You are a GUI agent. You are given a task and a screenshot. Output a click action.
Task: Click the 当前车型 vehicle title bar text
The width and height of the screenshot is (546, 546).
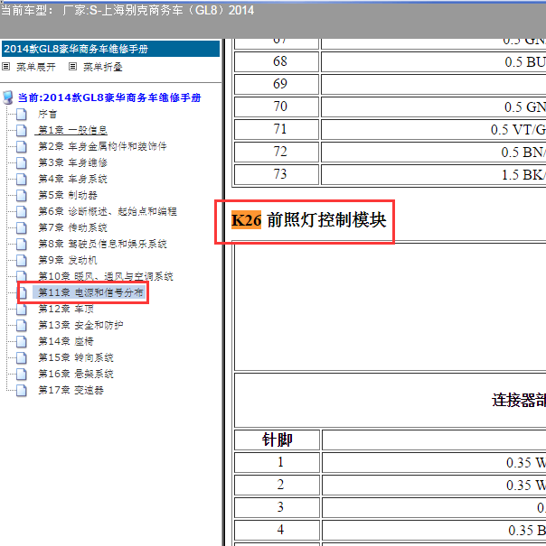click(127, 11)
